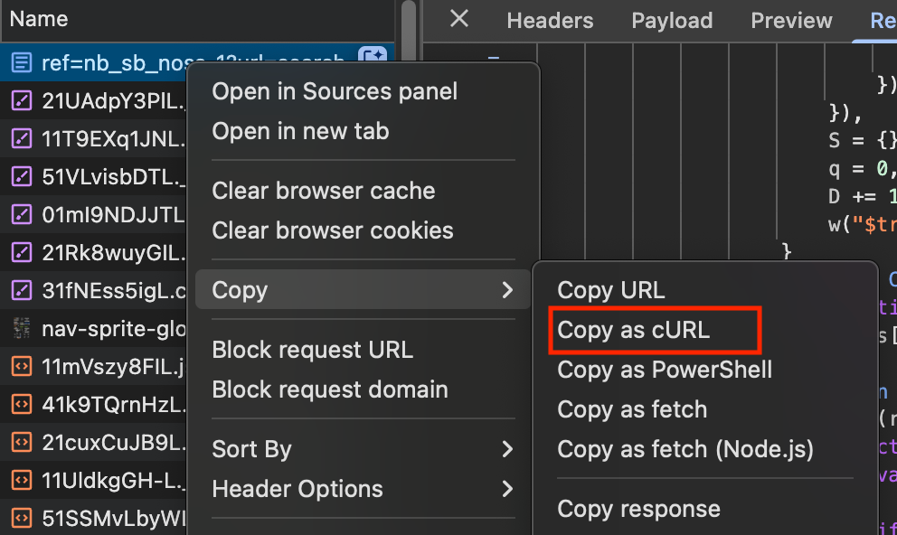
Task: Select Copy as PowerShell
Action: click(665, 370)
